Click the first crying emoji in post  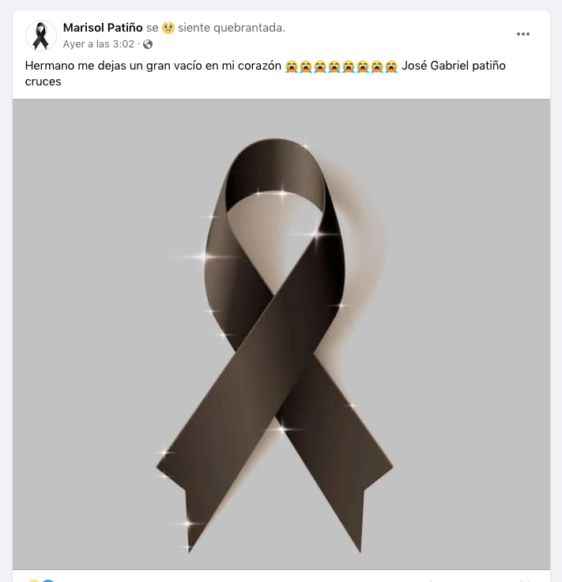pos(292,66)
